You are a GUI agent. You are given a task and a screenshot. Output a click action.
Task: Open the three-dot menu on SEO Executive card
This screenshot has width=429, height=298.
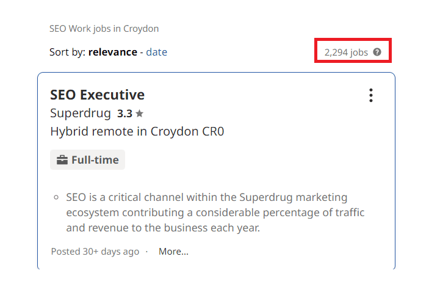point(371,95)
